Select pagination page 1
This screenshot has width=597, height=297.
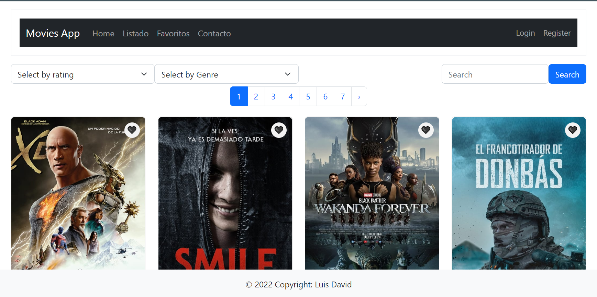pyautogui.click(x=239, y=96)
